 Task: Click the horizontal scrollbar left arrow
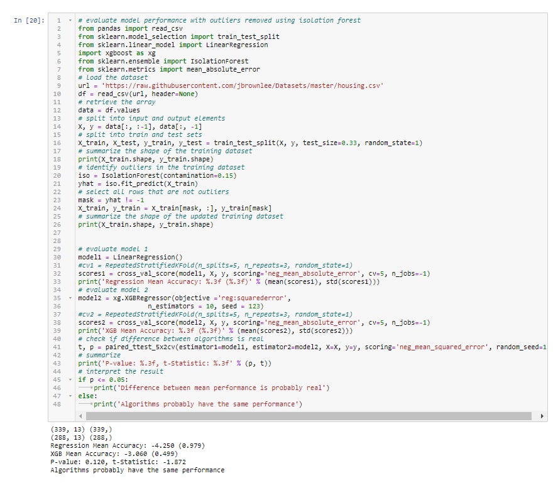pyautogui.click(x=80, y=416)
